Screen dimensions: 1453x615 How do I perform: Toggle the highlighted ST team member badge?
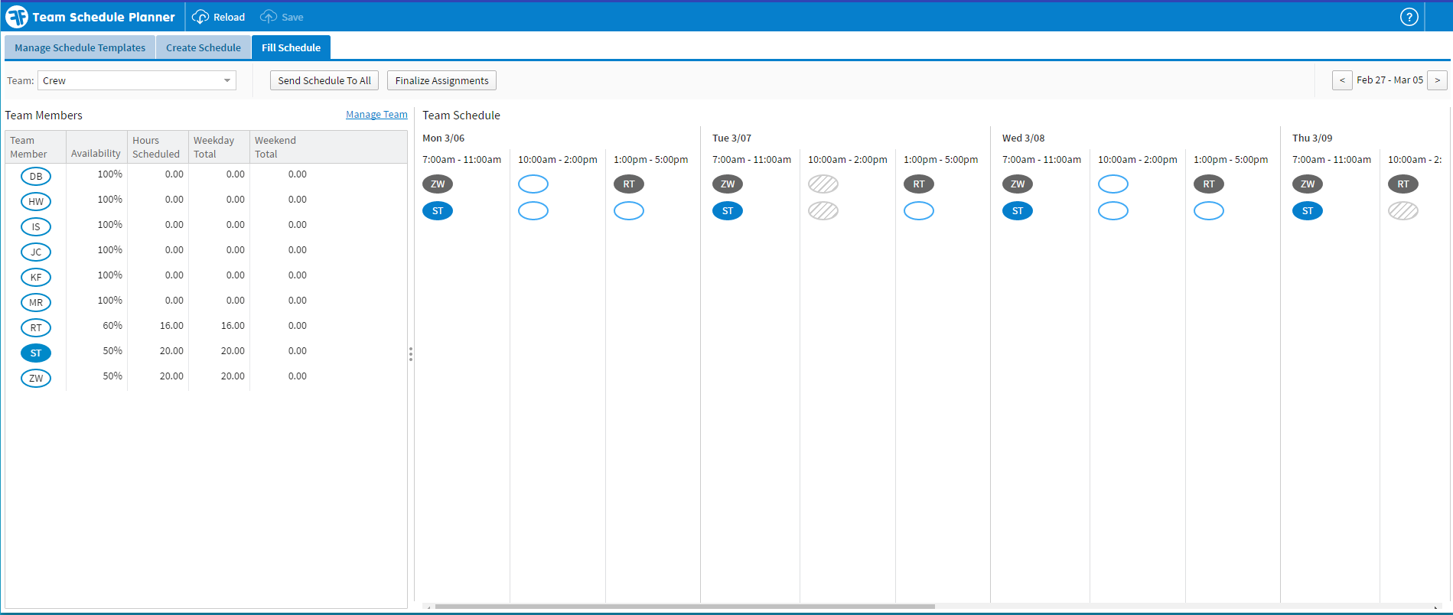point(36,353)
